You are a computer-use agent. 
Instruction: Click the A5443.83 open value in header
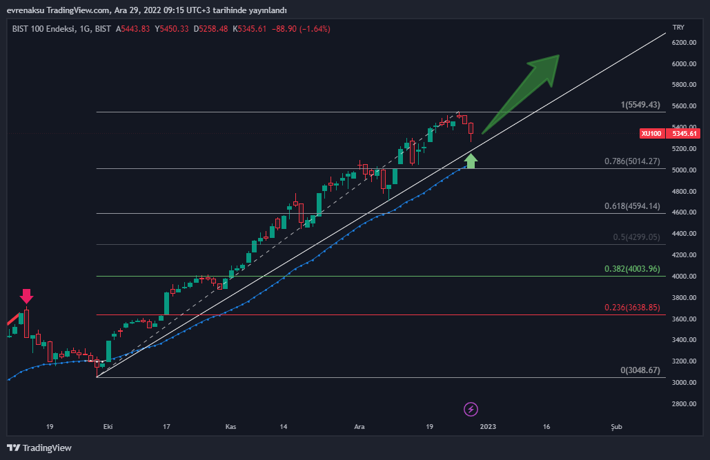(x=132, y=29)
